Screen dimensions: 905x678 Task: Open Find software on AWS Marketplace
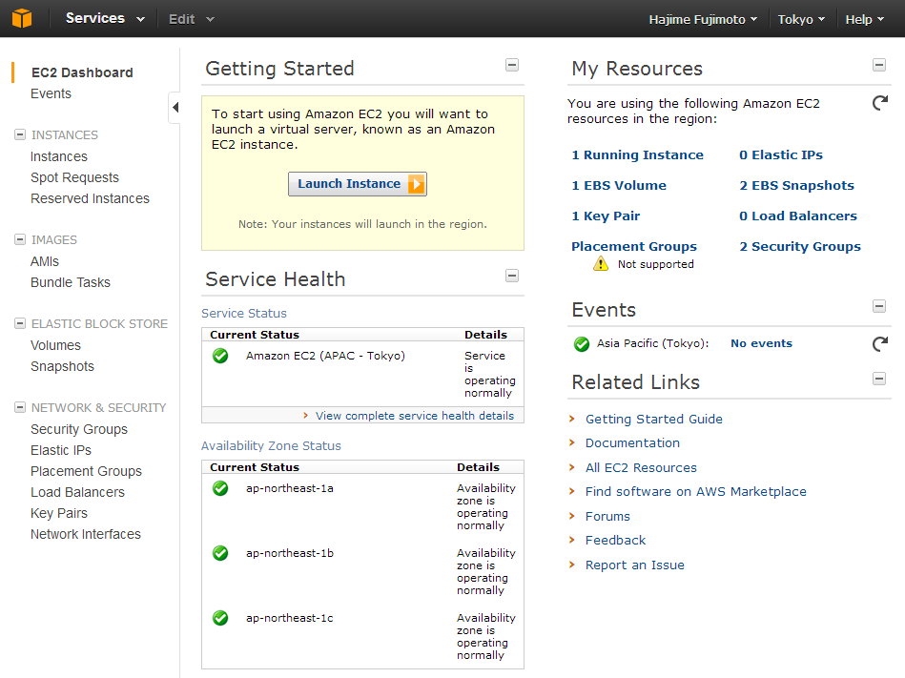696,492
